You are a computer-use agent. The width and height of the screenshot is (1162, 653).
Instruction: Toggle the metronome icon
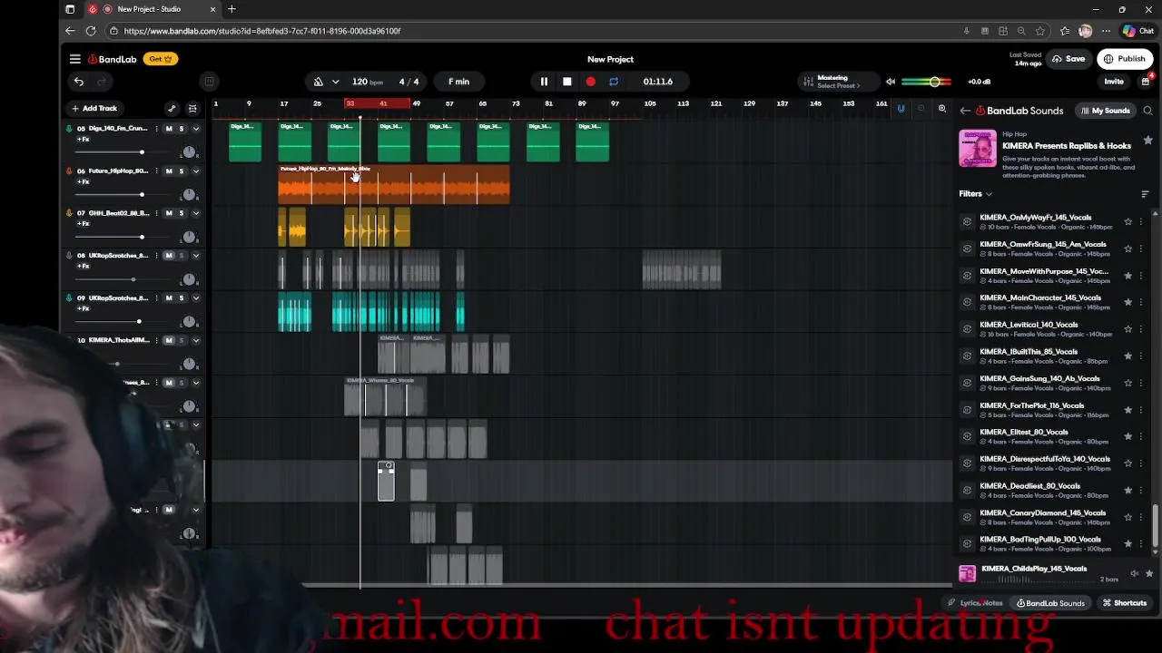[x=319, y=82]
